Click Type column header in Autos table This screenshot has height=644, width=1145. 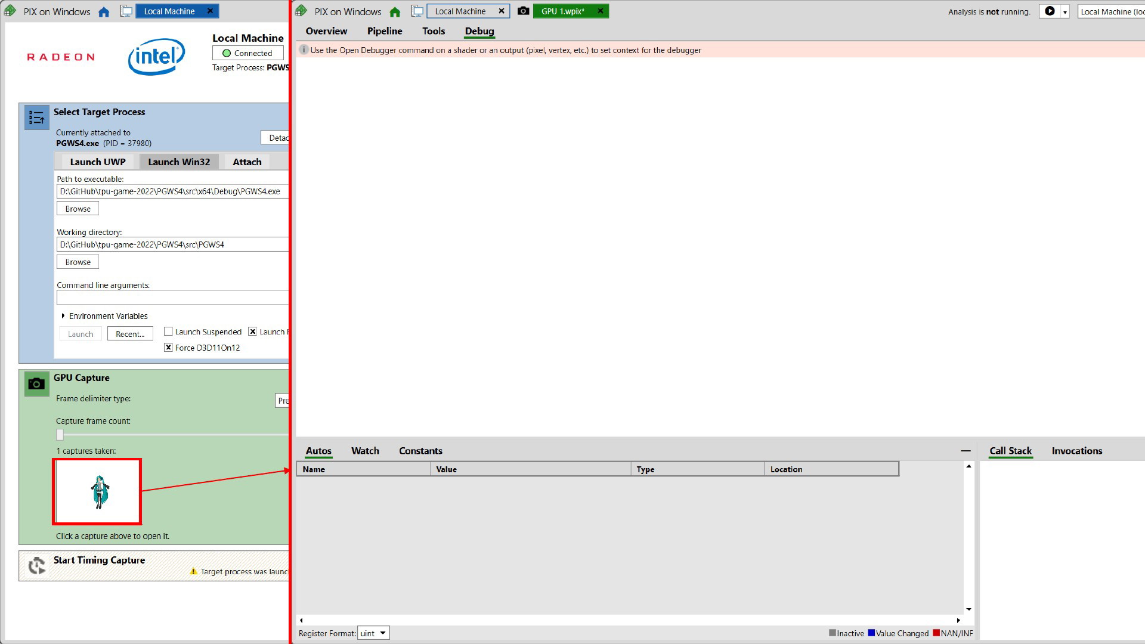(698, 469)
